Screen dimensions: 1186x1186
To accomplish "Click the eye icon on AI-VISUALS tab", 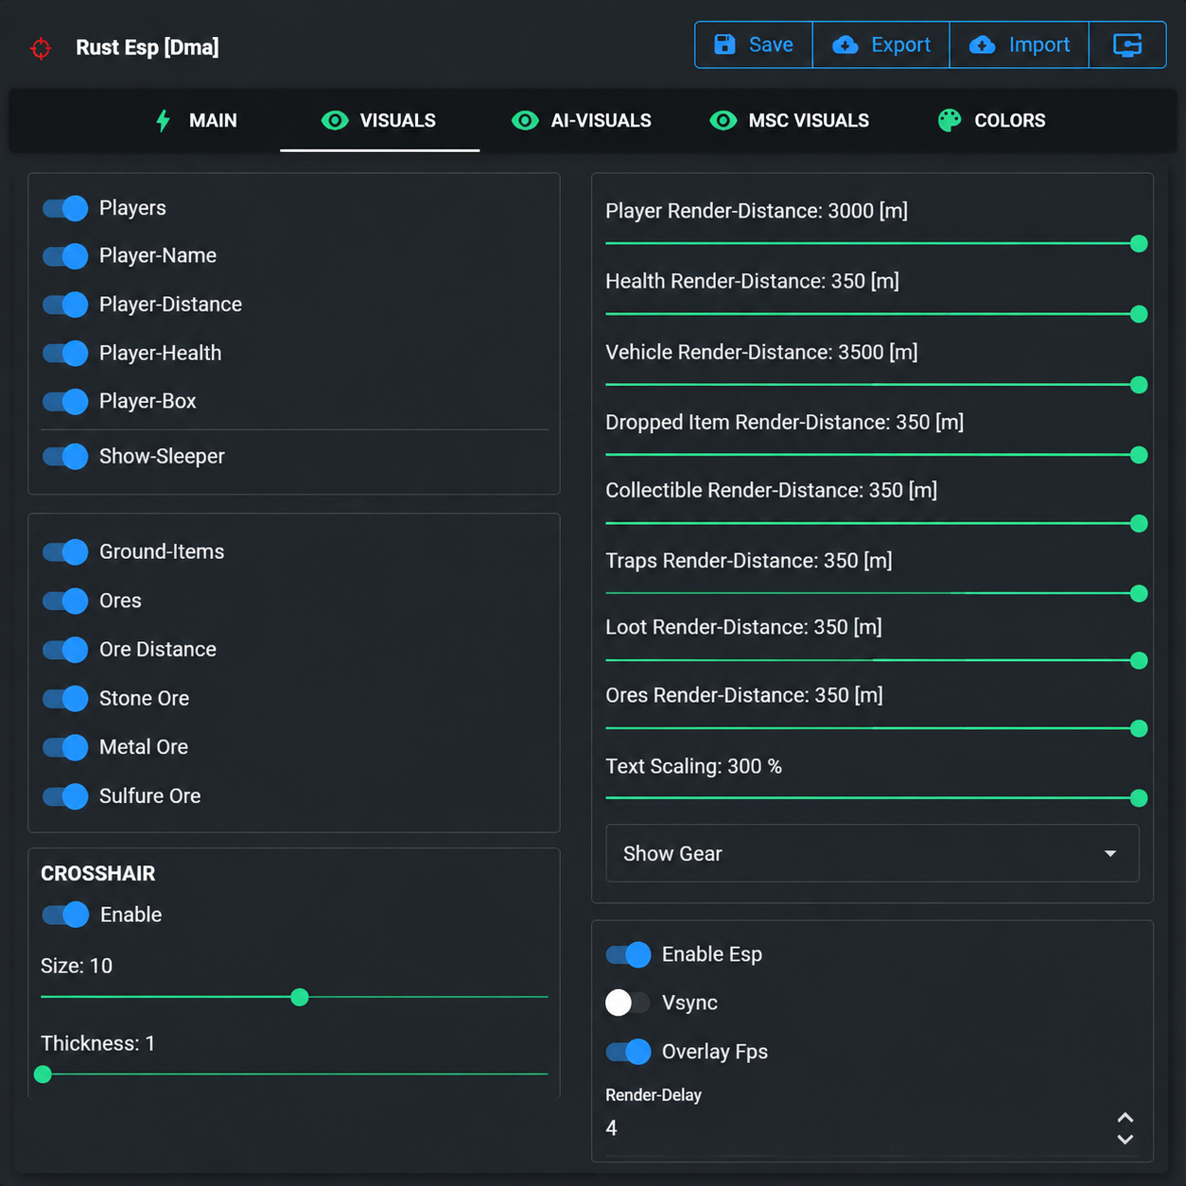I will click(525, 120).
